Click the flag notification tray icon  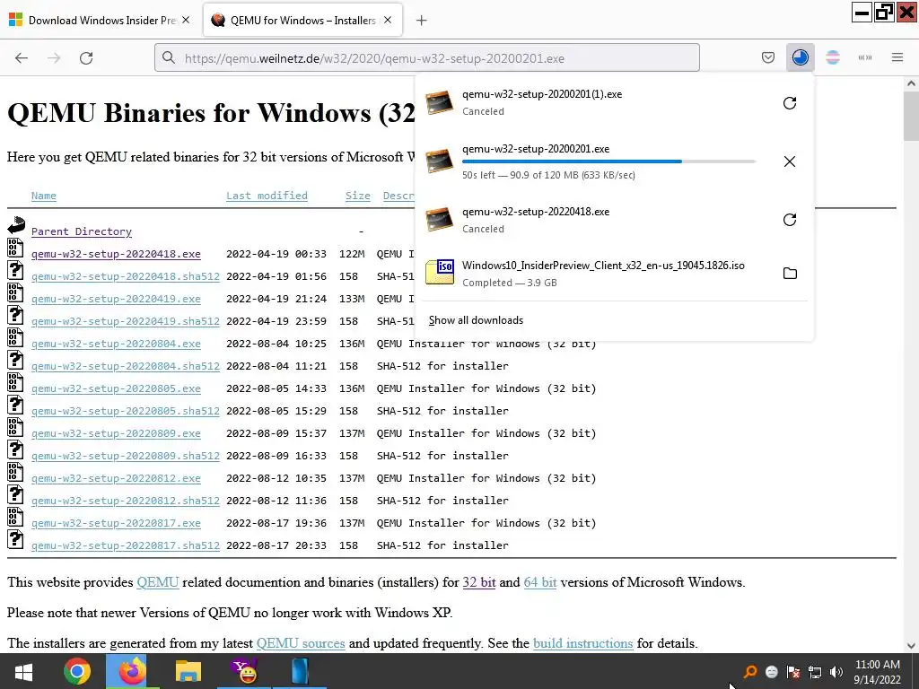pyautogui.click(x=793, y=672)
